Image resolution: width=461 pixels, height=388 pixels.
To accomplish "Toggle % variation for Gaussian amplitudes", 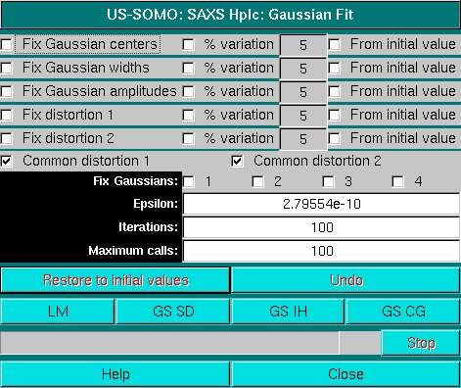I will coord(188,91).
